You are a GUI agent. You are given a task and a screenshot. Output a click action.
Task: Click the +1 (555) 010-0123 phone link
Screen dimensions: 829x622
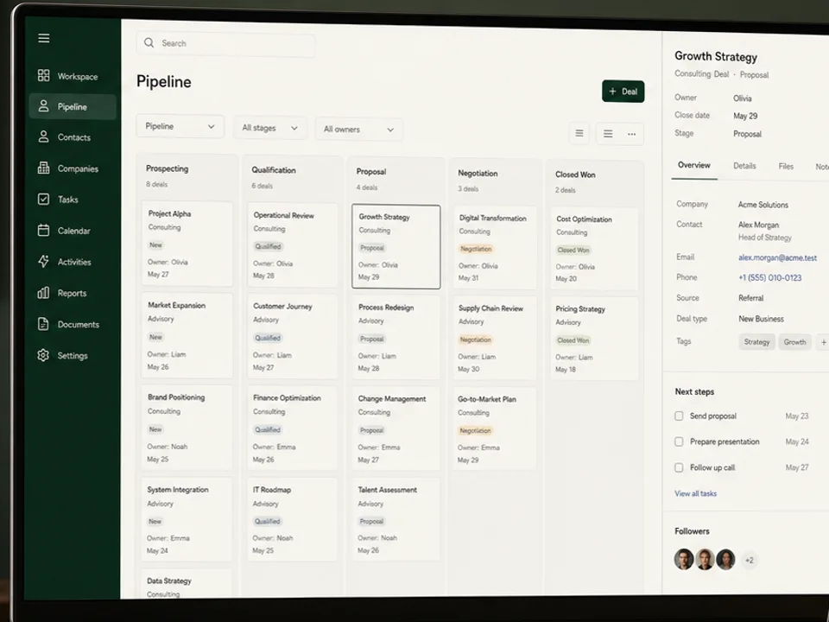tap(769, 277)
